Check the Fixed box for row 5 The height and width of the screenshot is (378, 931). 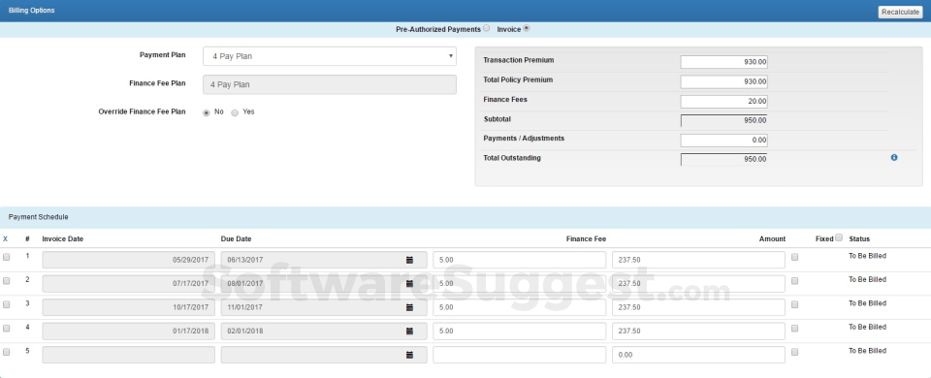coord(794,352)
